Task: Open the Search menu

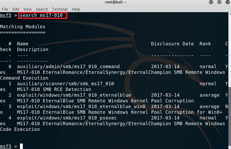Action: [42, 9]
